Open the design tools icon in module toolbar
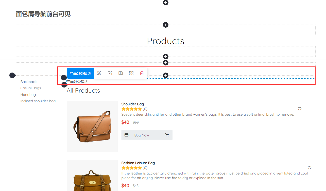This screenshot has height=191, width=326. [x=99, y=73]
